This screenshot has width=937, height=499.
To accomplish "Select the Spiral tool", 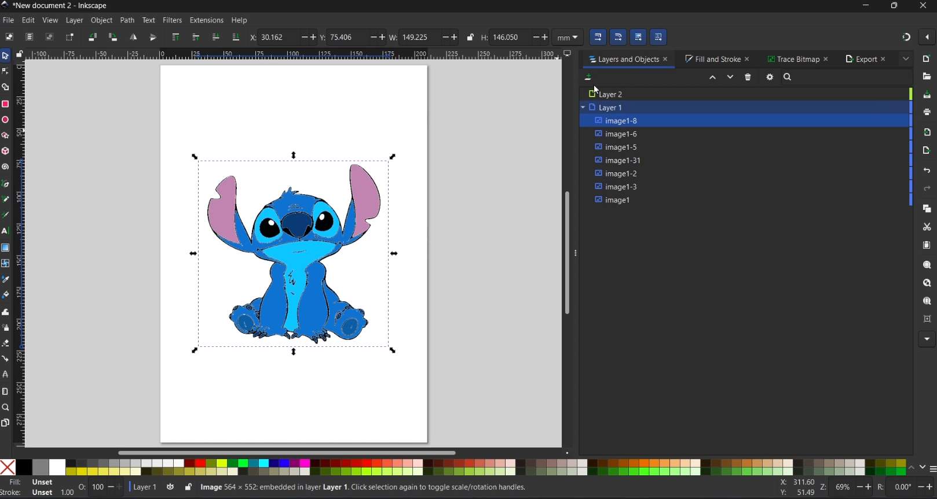I will 5,167.
